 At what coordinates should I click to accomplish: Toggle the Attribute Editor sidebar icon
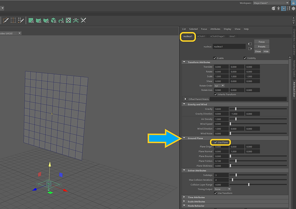click(x=283, y=9)
